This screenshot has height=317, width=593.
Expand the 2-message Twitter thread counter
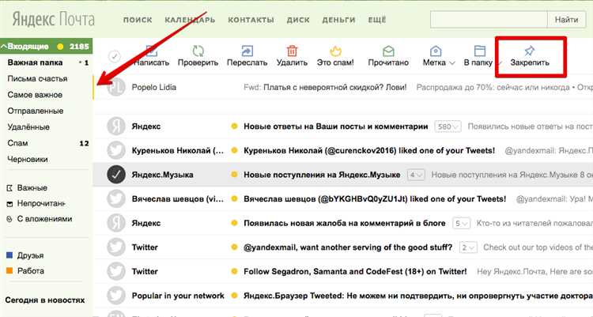(x=468, y=247)
